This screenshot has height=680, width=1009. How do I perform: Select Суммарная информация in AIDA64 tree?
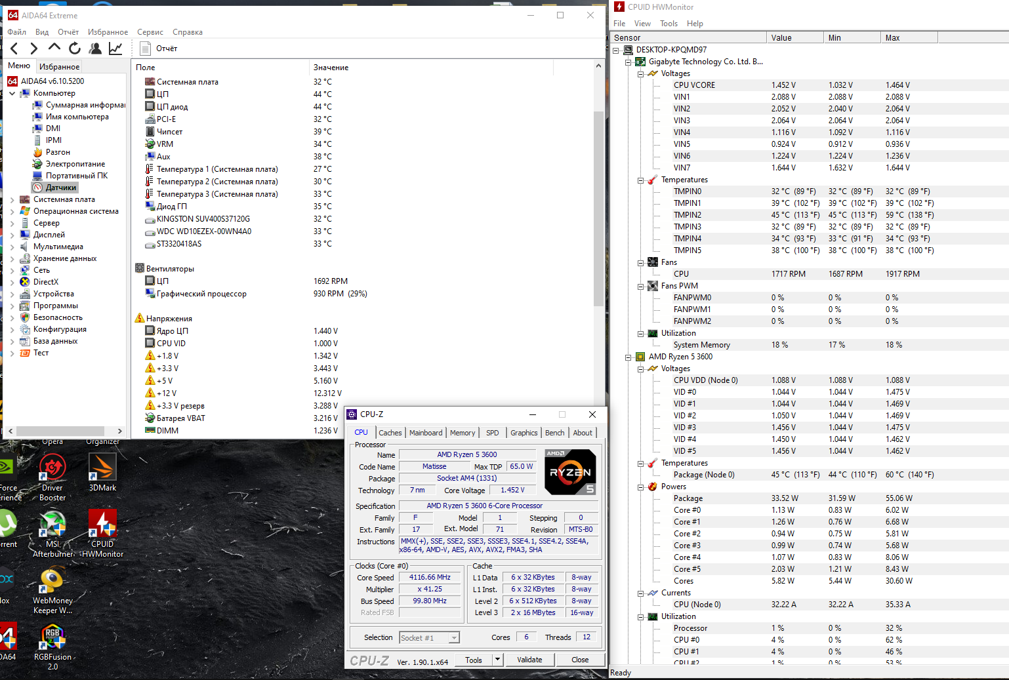pos(79,105)
